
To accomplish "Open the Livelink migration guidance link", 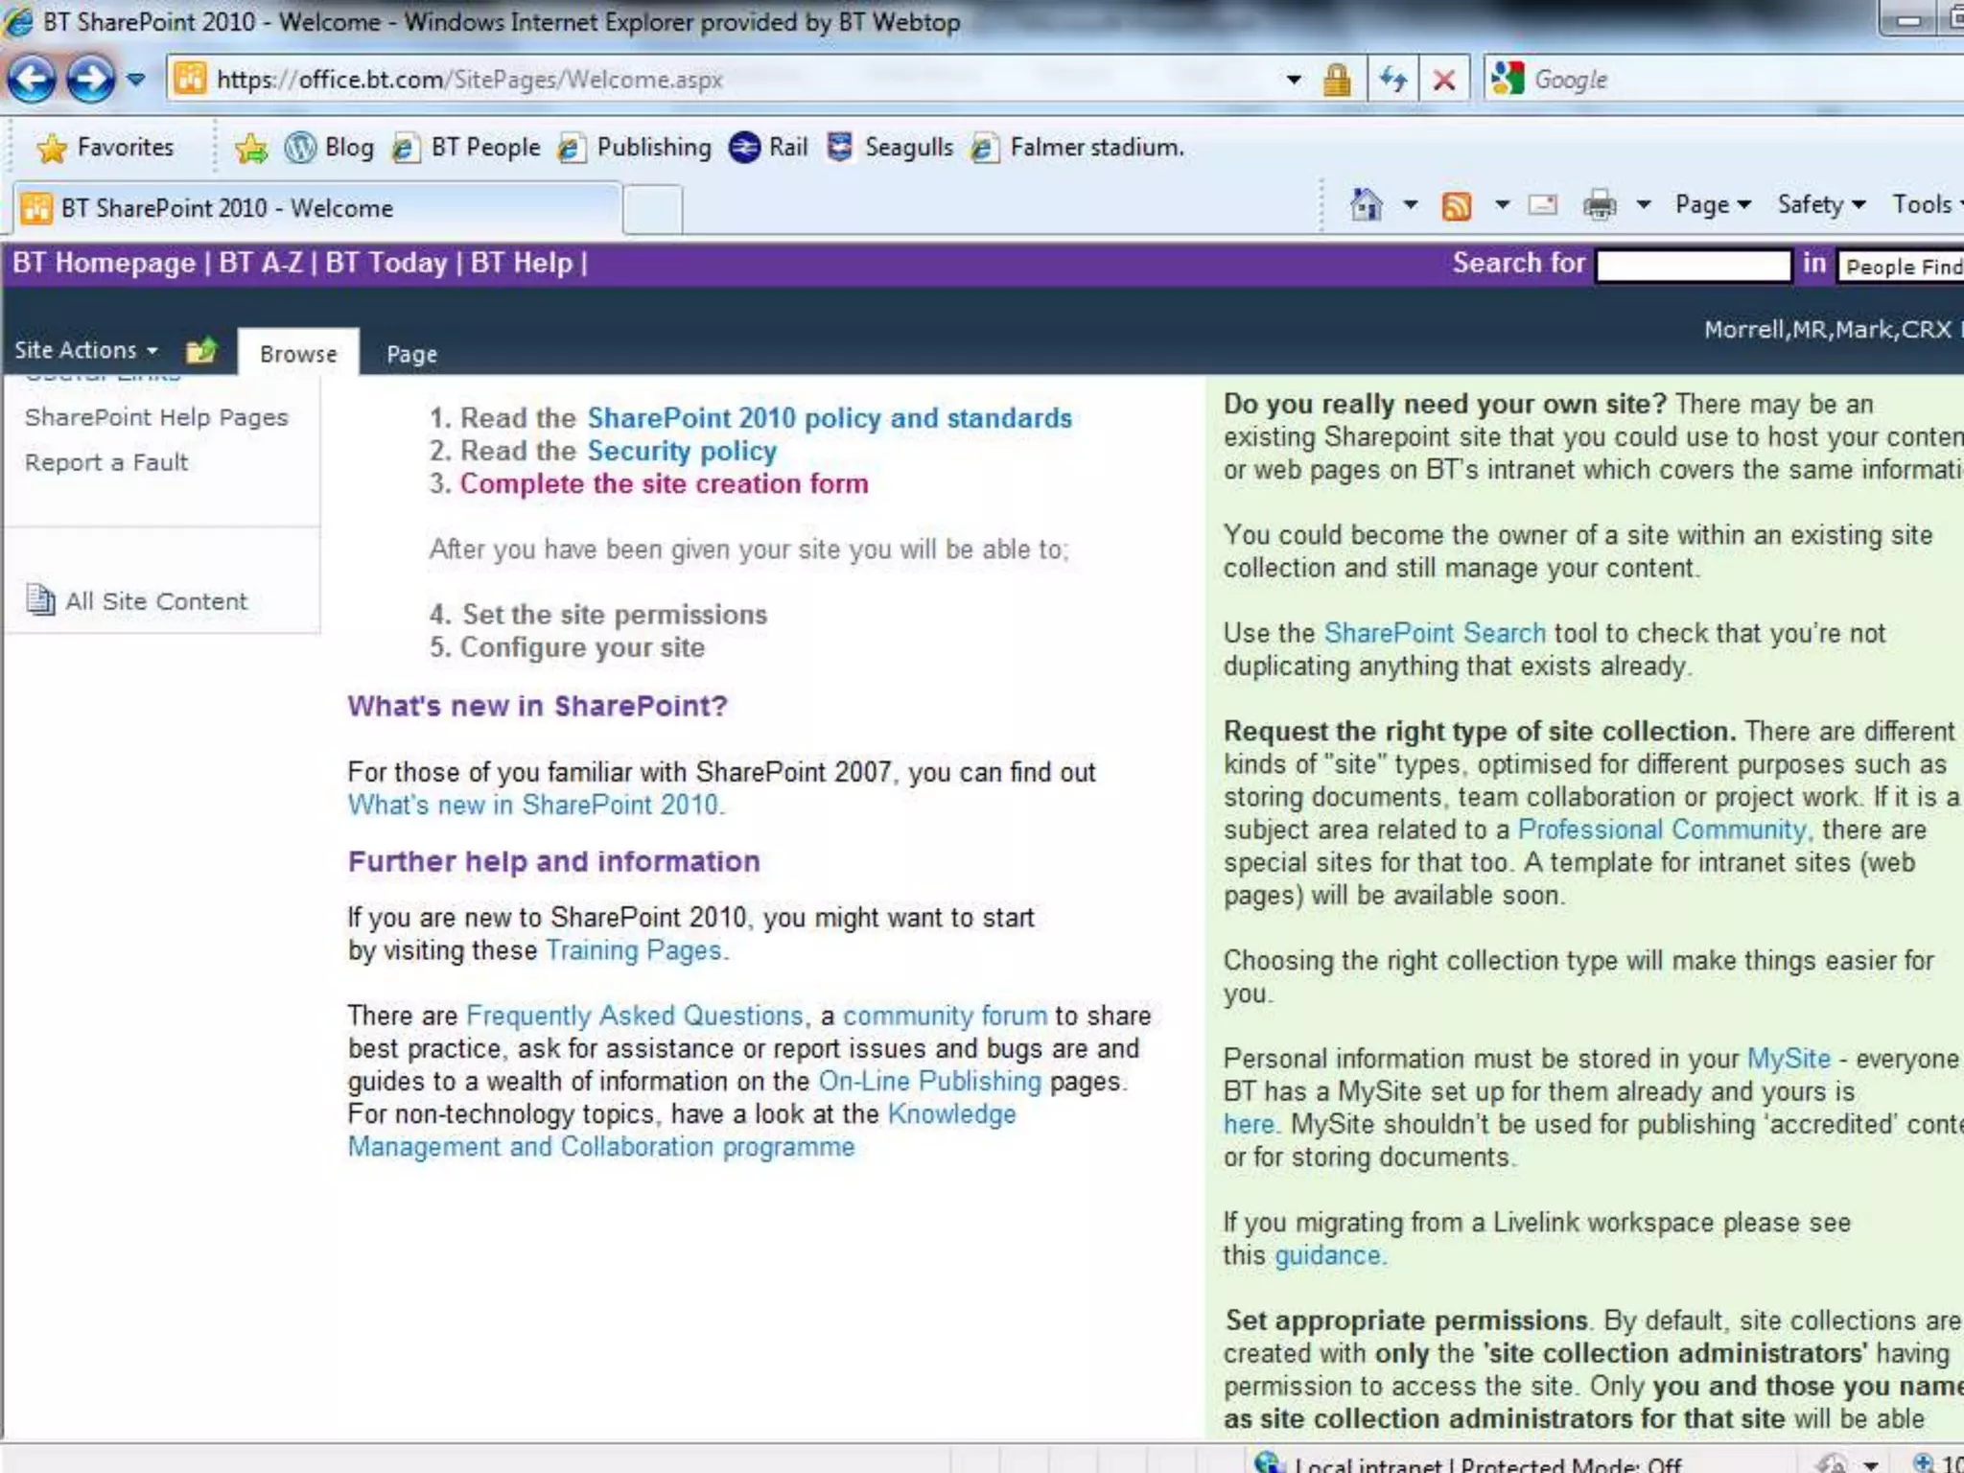I will (1327, 1255).
